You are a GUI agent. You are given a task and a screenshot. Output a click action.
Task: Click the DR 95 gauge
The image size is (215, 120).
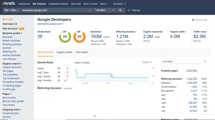coord(79,37)
